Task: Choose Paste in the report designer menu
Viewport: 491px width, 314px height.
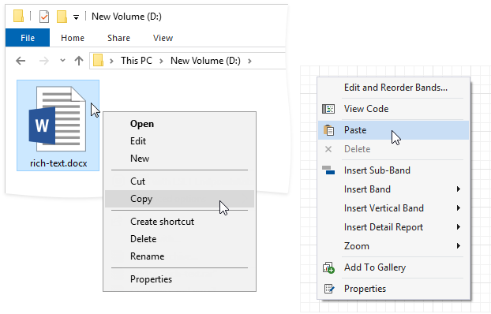Action: click(394, 130)
